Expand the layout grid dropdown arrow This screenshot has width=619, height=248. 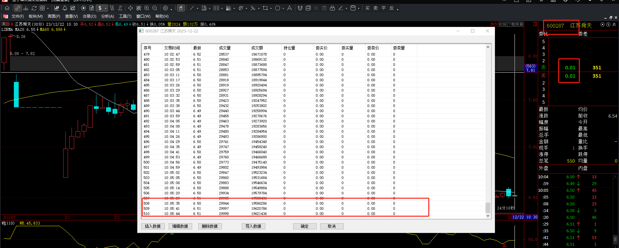tap(48, 9)
